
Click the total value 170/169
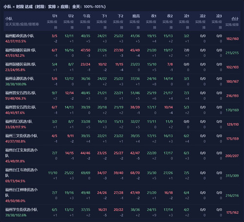click(x=232, y=110)
